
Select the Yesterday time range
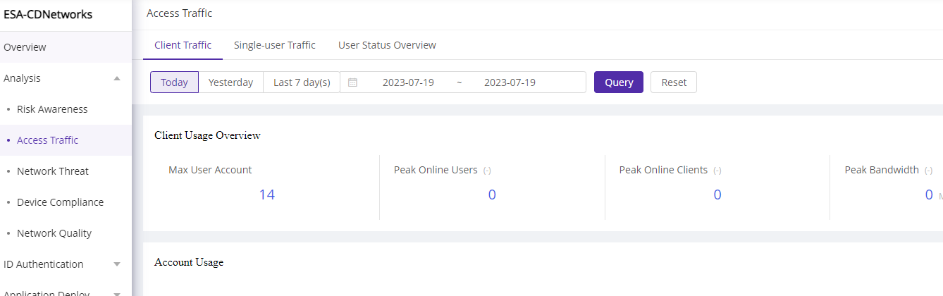tap(230, 82)
